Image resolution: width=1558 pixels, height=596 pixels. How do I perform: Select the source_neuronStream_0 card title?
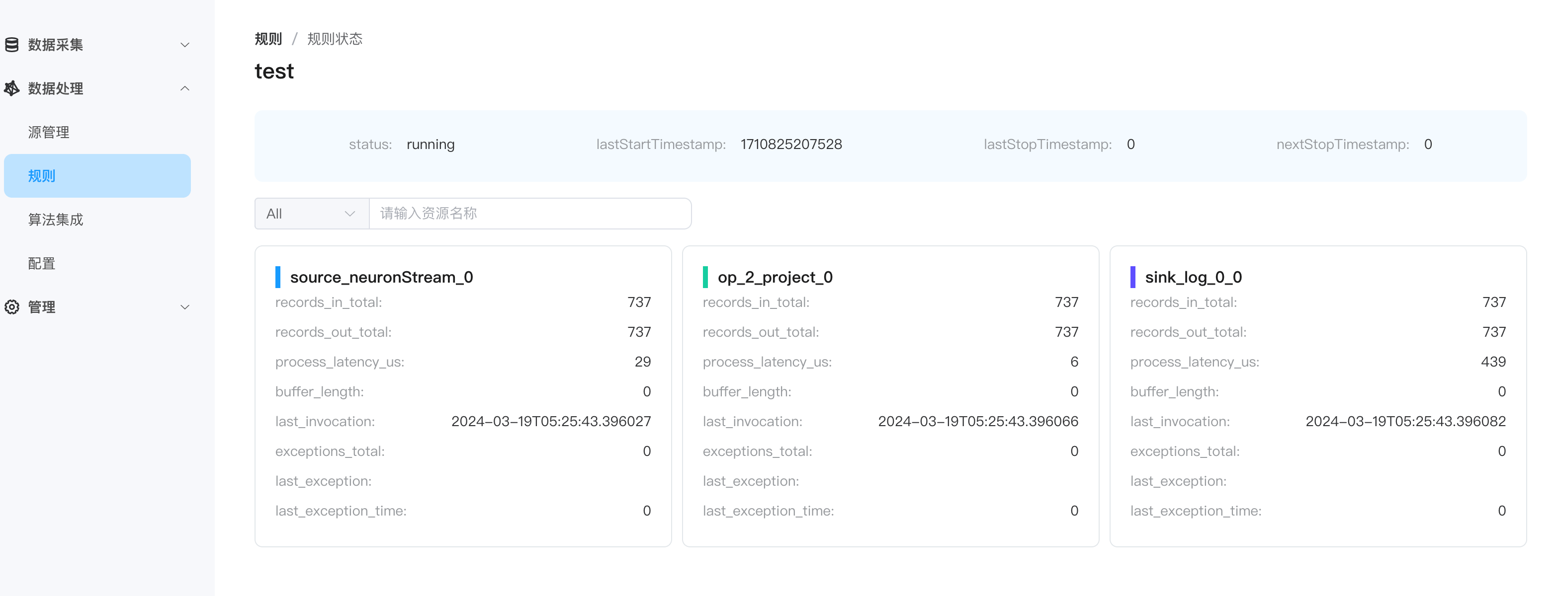click(381, 277)
